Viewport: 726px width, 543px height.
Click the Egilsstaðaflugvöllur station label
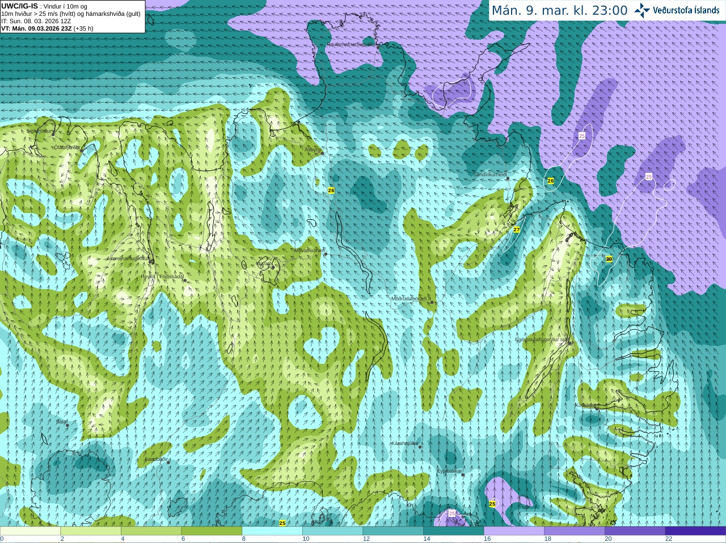[541, 340]
